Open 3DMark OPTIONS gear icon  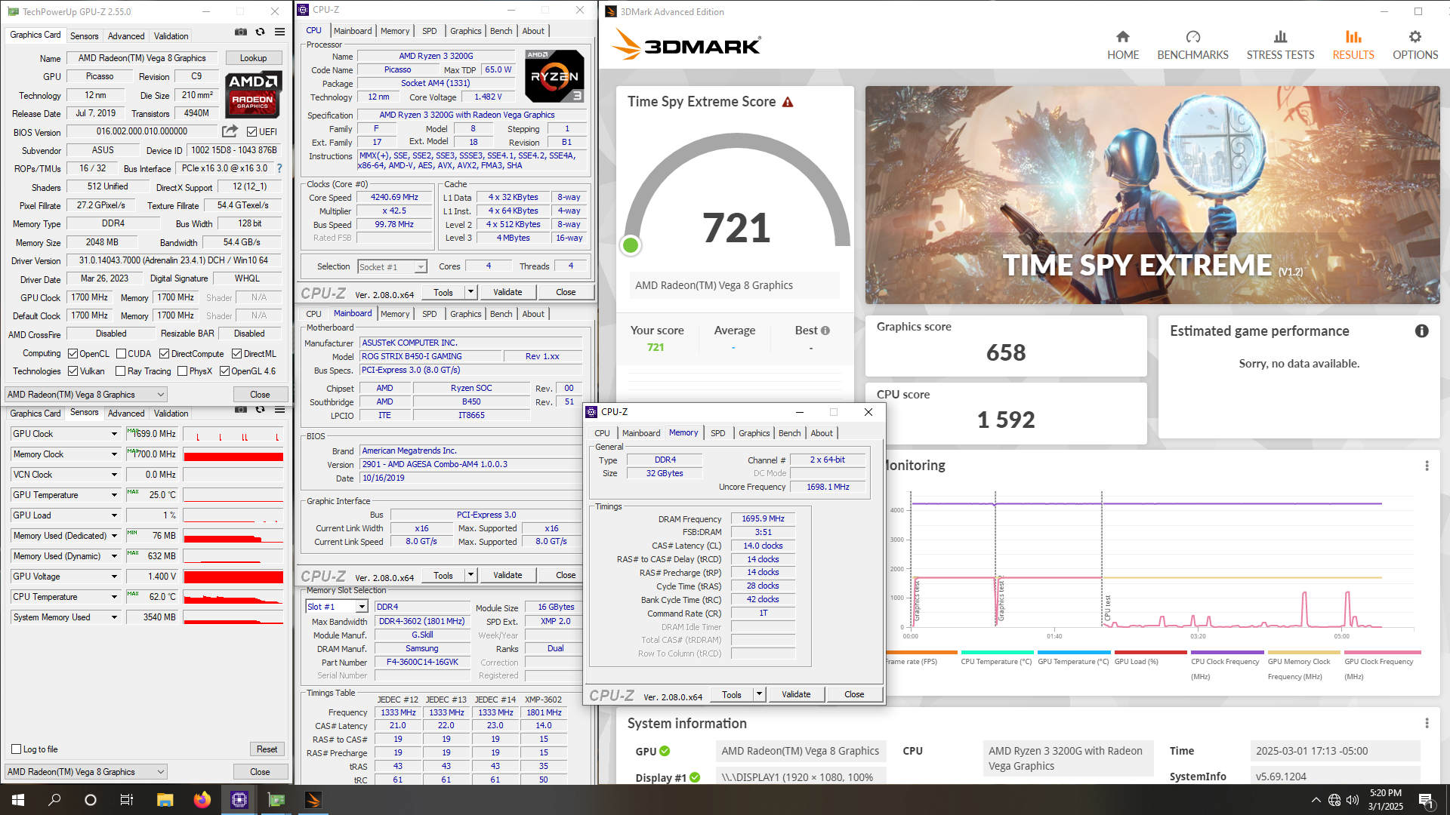pyautogui.click(x=1415, y=37)
